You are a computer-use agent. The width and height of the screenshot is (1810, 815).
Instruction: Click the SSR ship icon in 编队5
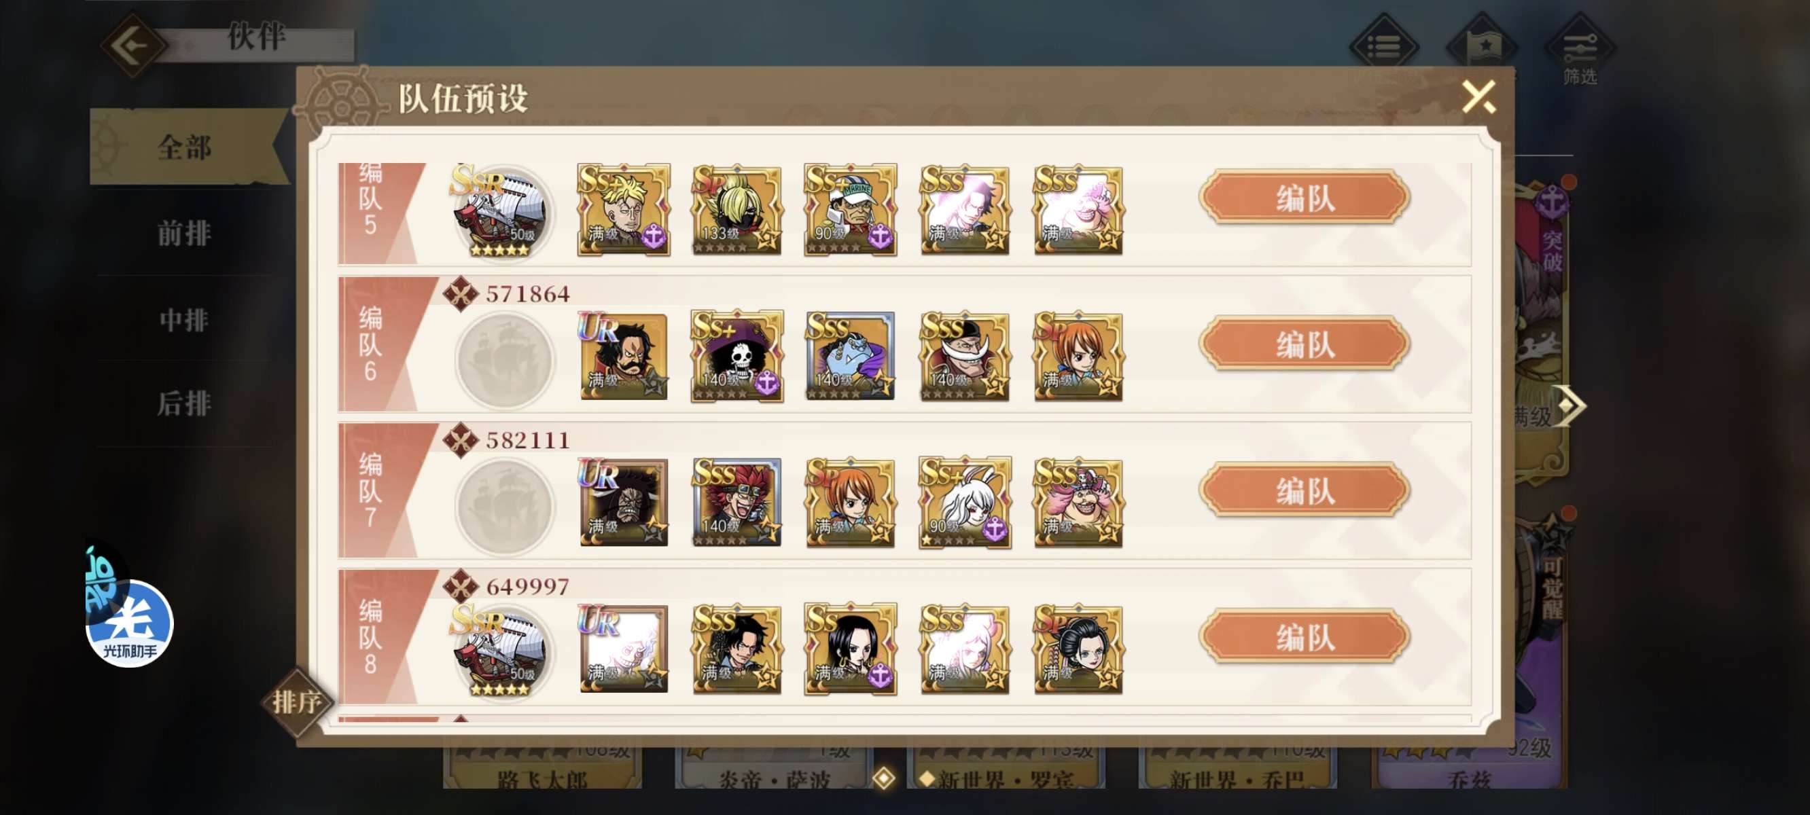501,211
